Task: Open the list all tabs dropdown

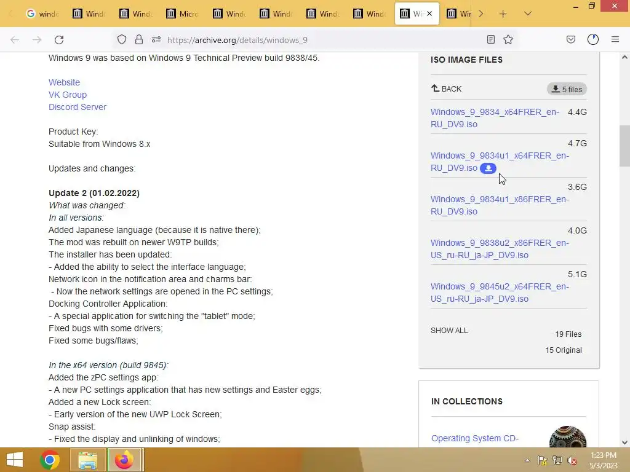Action: pyautogui.click(x=528, y=14)
